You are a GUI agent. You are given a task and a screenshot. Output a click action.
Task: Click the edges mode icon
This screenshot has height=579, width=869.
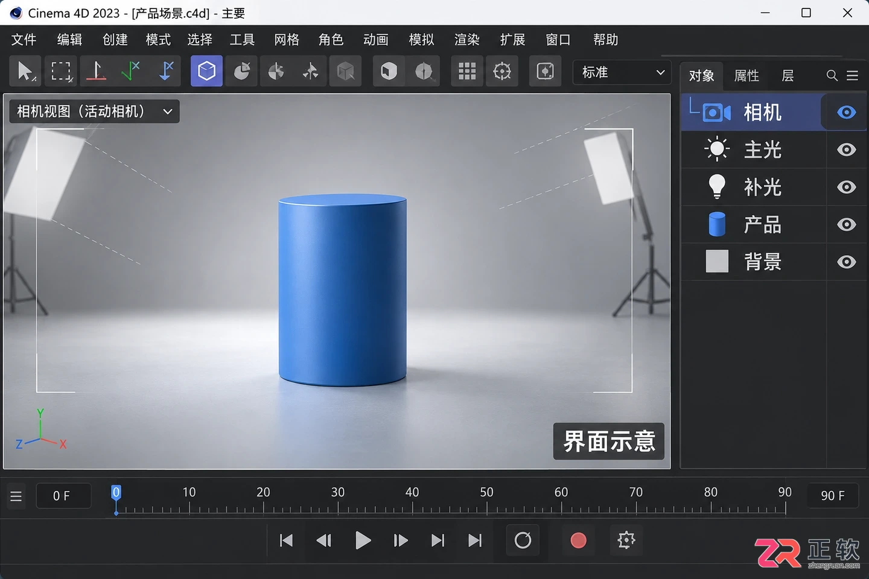(x=276, y=71)
